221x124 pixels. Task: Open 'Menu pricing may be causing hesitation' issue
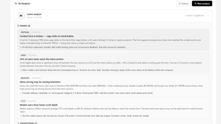[x=40, y=82]
